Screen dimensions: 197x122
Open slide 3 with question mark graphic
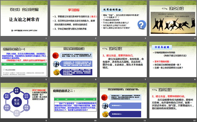[123, 18]
